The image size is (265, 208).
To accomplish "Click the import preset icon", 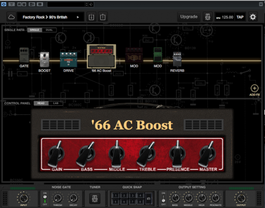I will tap(91, 17).
